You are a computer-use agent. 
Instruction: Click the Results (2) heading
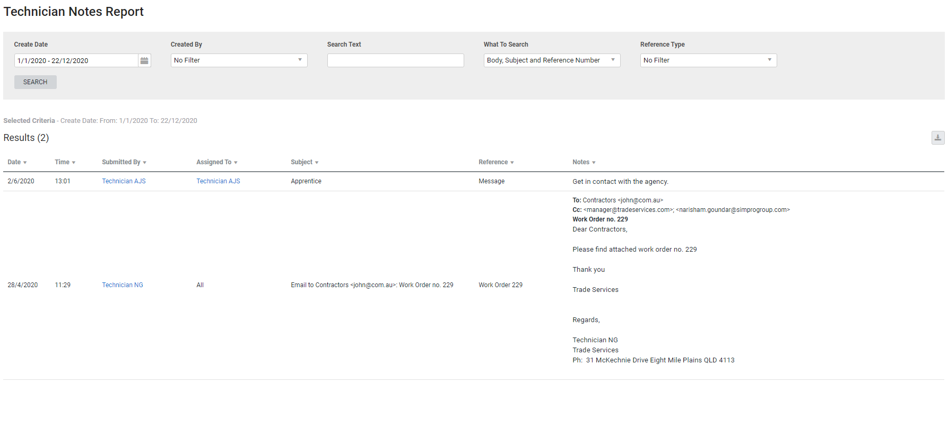click(26, 138)
